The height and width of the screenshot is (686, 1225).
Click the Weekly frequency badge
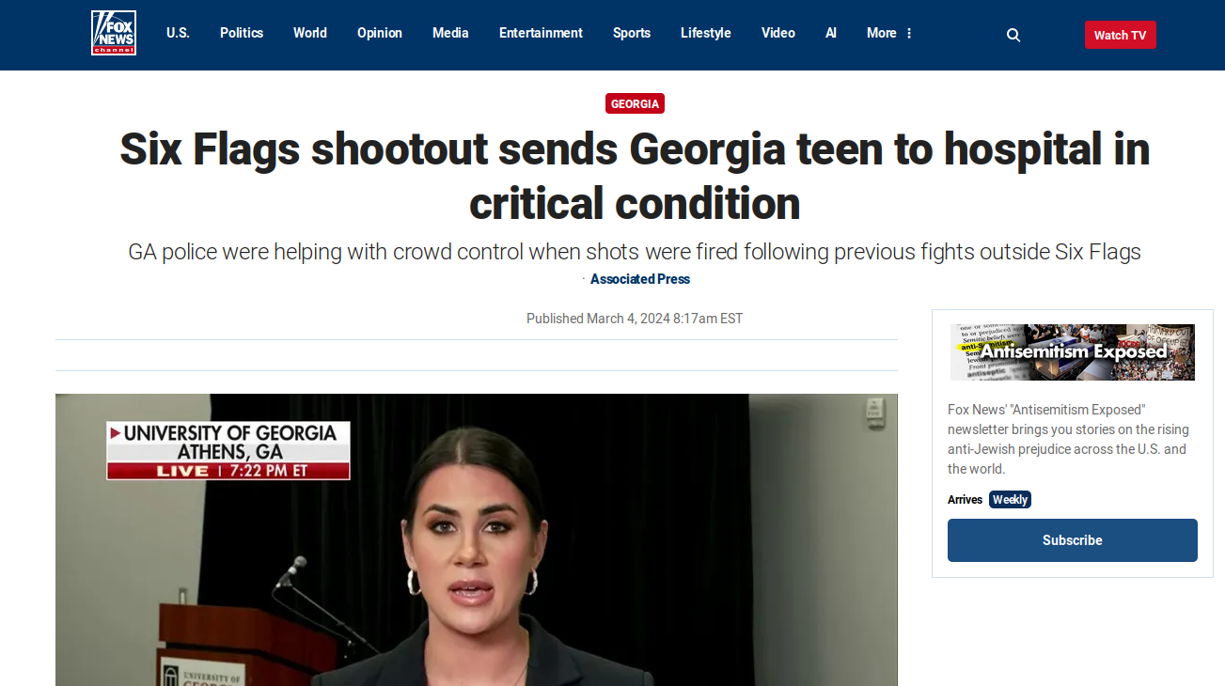tap(1010, 500)
